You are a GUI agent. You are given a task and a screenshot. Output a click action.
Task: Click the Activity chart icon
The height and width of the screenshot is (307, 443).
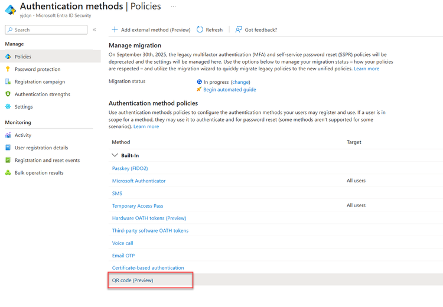pyautogui.click(x=8, y=135)
